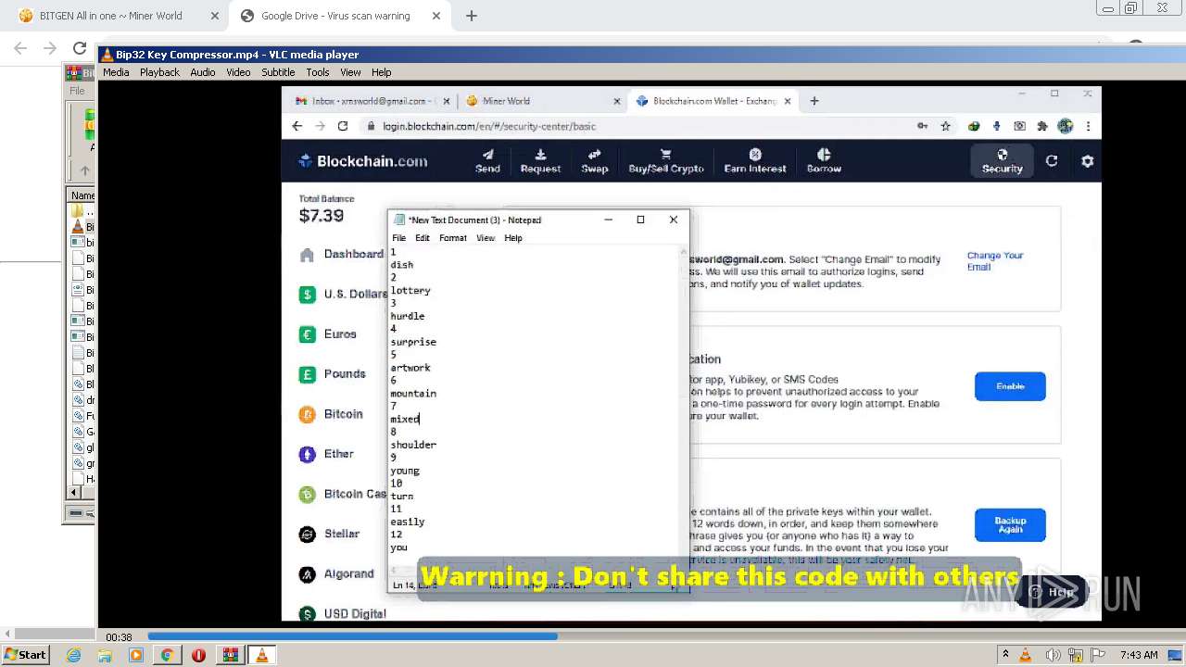Open the VLC Subtitle menu
Image resolution: width=1186 pixels, height=667 pixels.
click(278, 72)
